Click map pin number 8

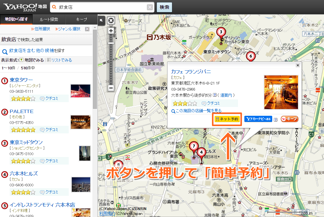click(118, 165)
